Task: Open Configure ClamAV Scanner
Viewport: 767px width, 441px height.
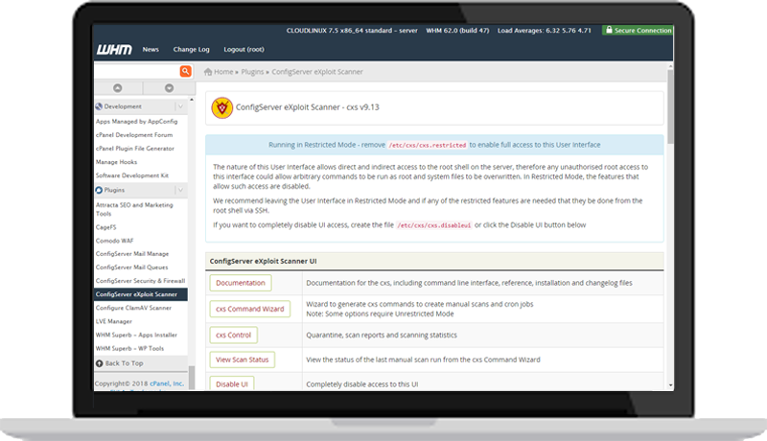Action: tap(133, 308)
